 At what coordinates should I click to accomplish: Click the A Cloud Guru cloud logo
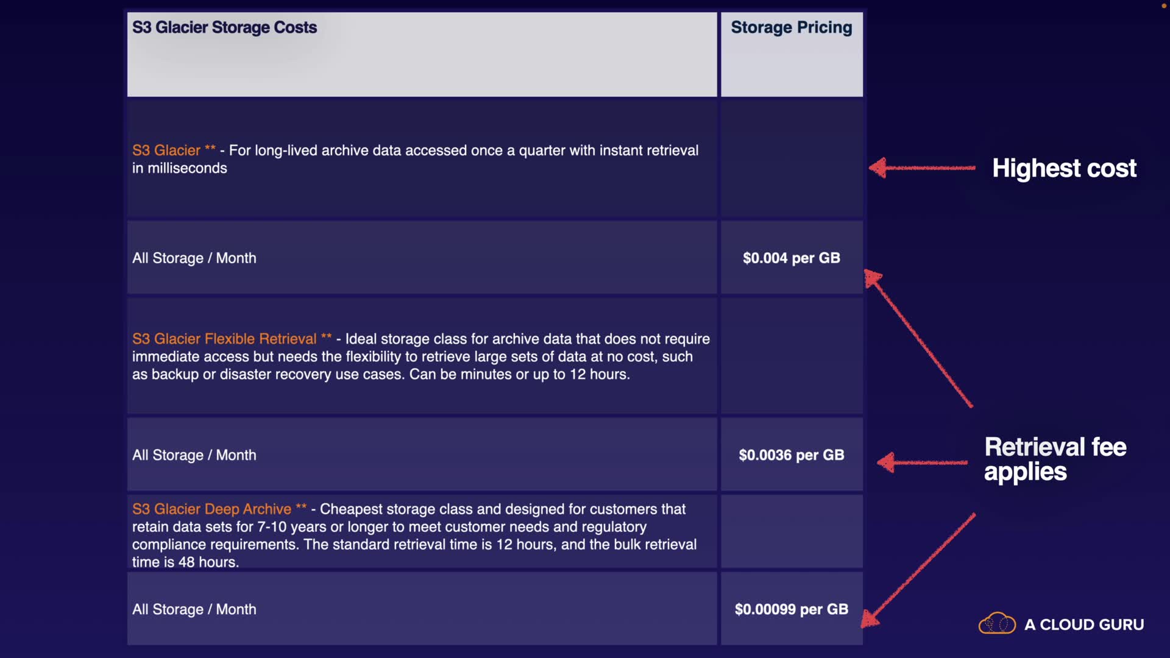(x=997, y=624)
